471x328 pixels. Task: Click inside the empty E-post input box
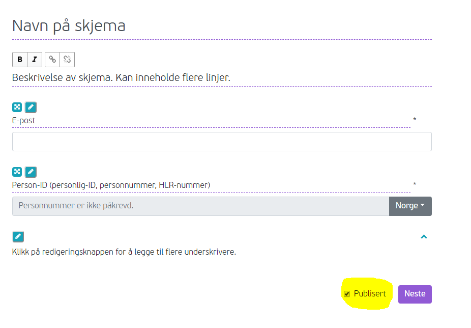[x=221, y=141]
